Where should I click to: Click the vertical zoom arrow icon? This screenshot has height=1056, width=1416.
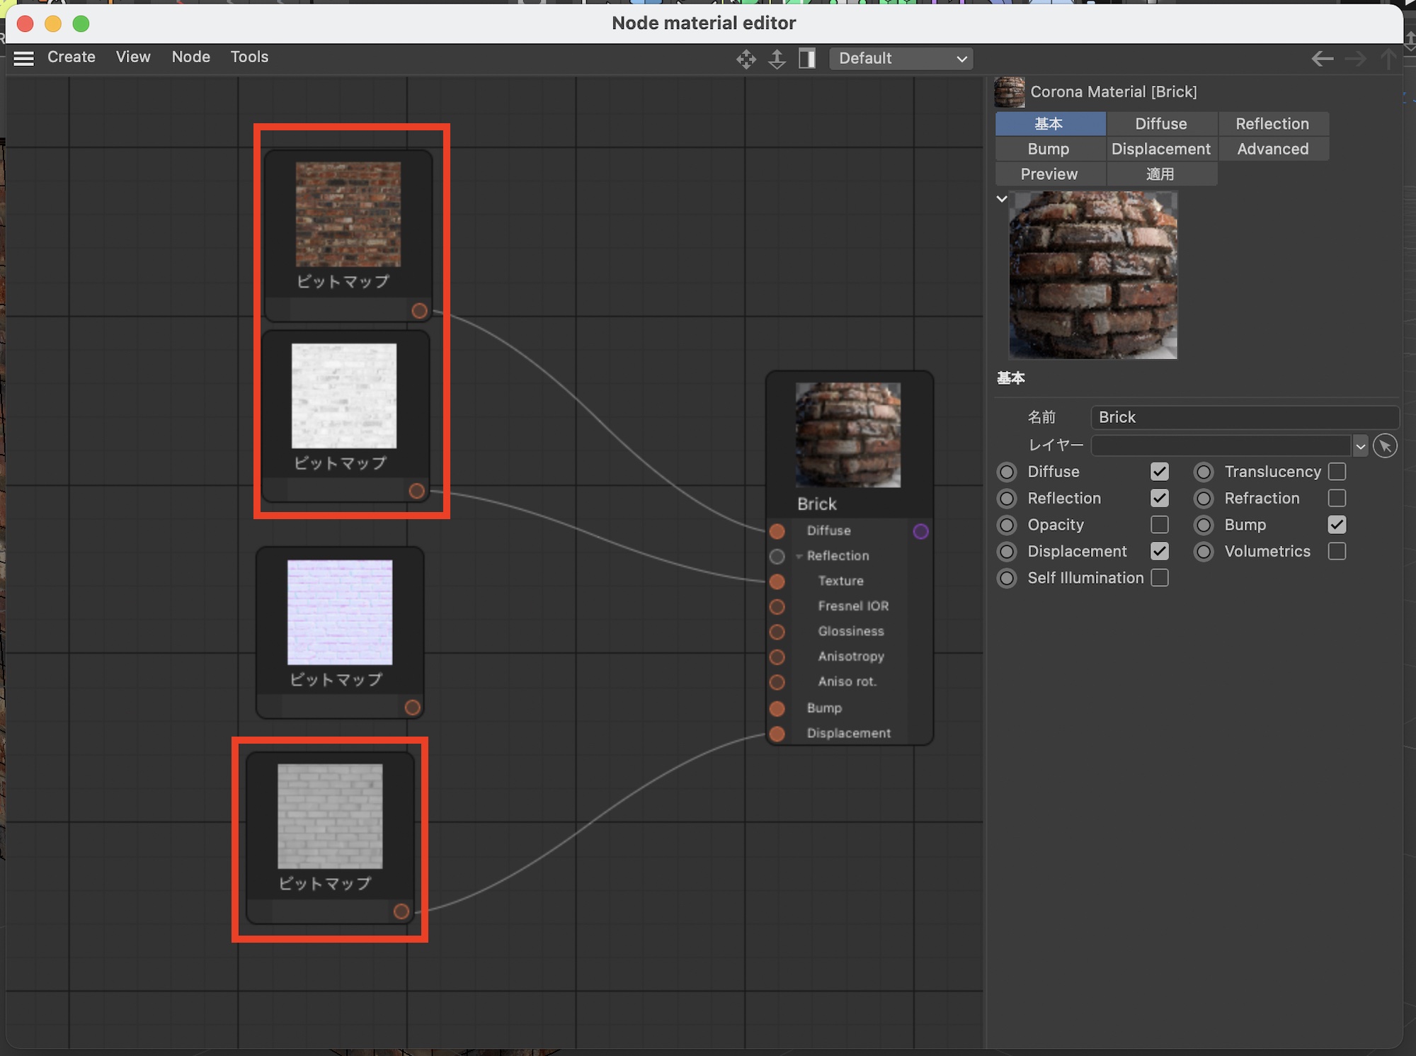(777, 59)
